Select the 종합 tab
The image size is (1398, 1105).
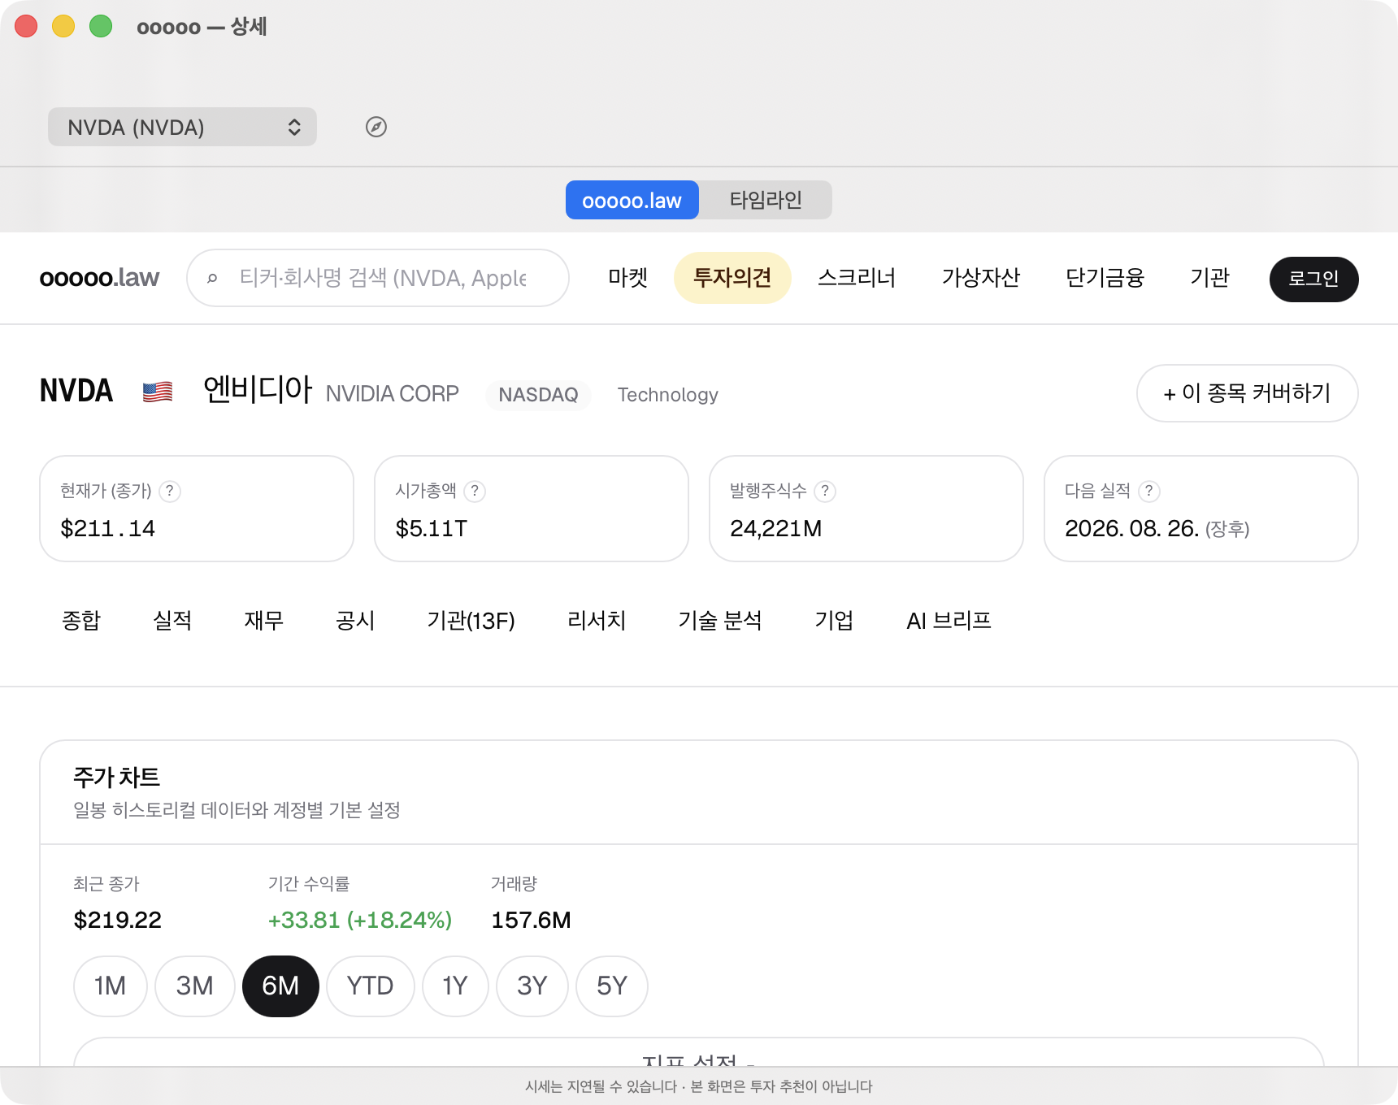coord(81,621)
